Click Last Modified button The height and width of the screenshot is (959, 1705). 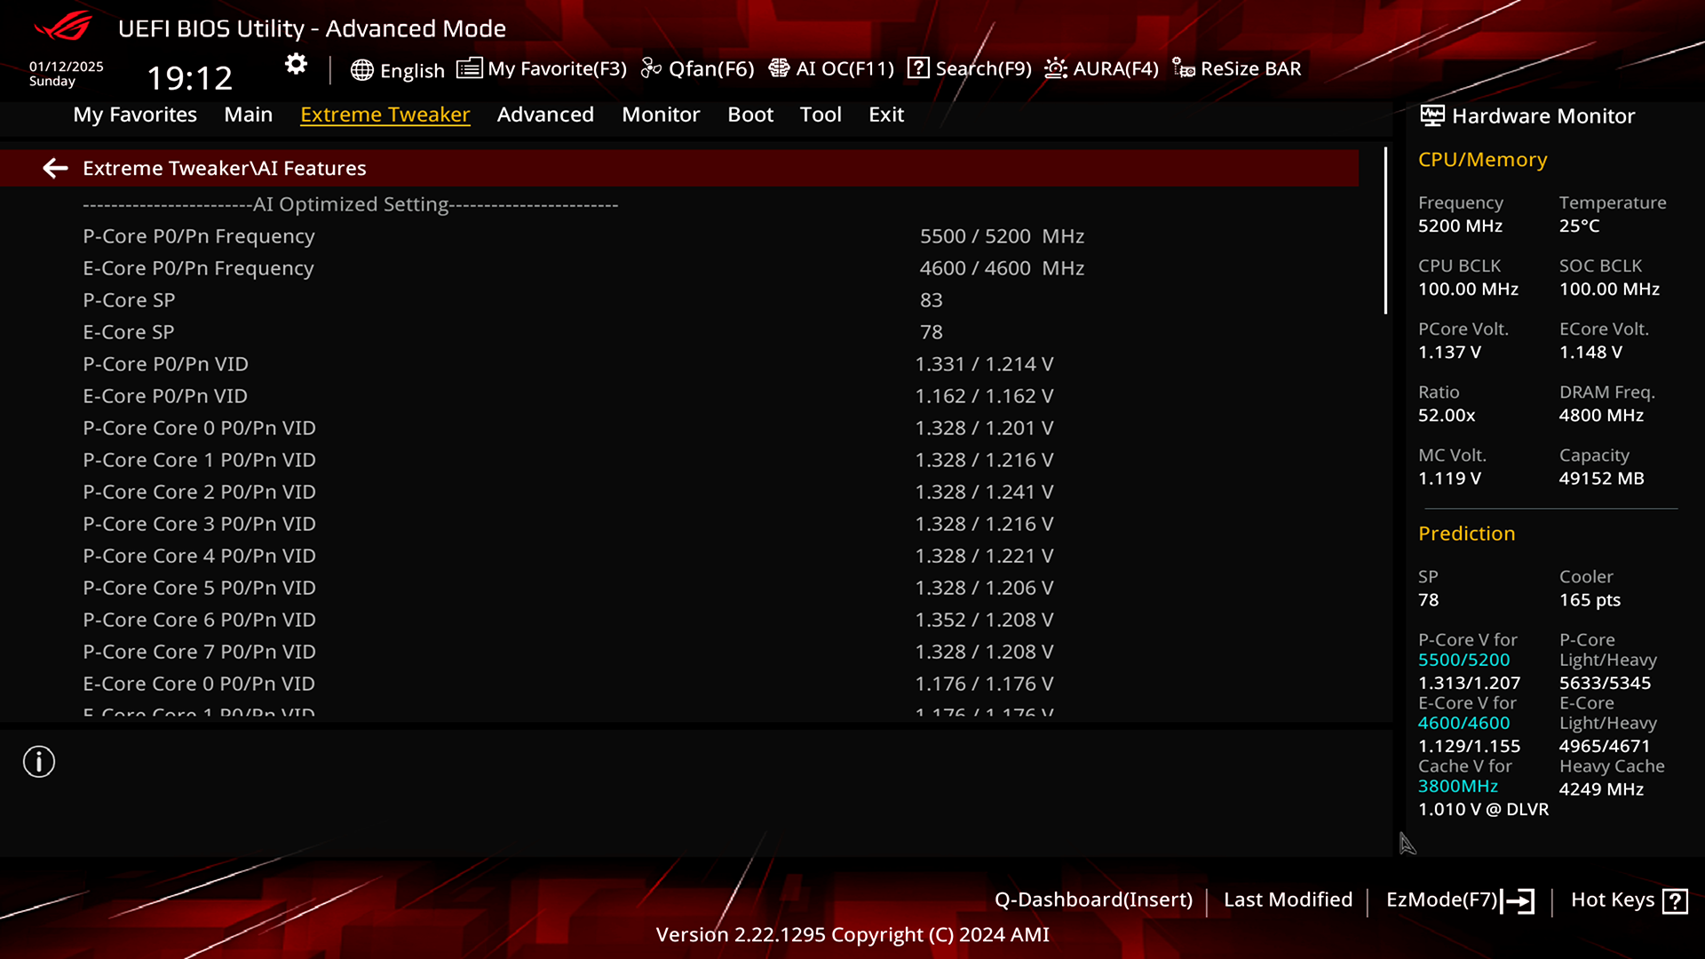pos(1287,898)
